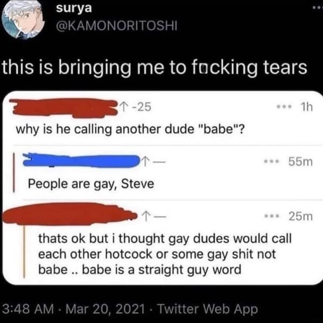Open options on the 25m reply

tap(272, 216)
